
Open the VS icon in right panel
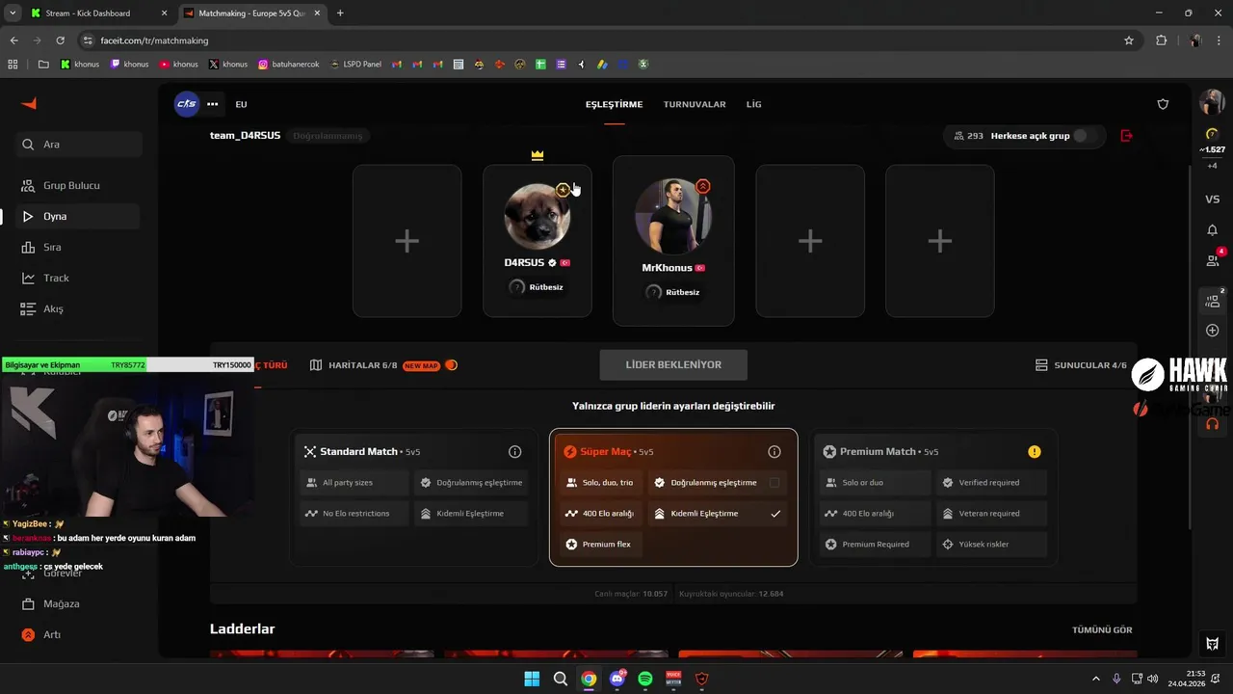click(1213, 200)
